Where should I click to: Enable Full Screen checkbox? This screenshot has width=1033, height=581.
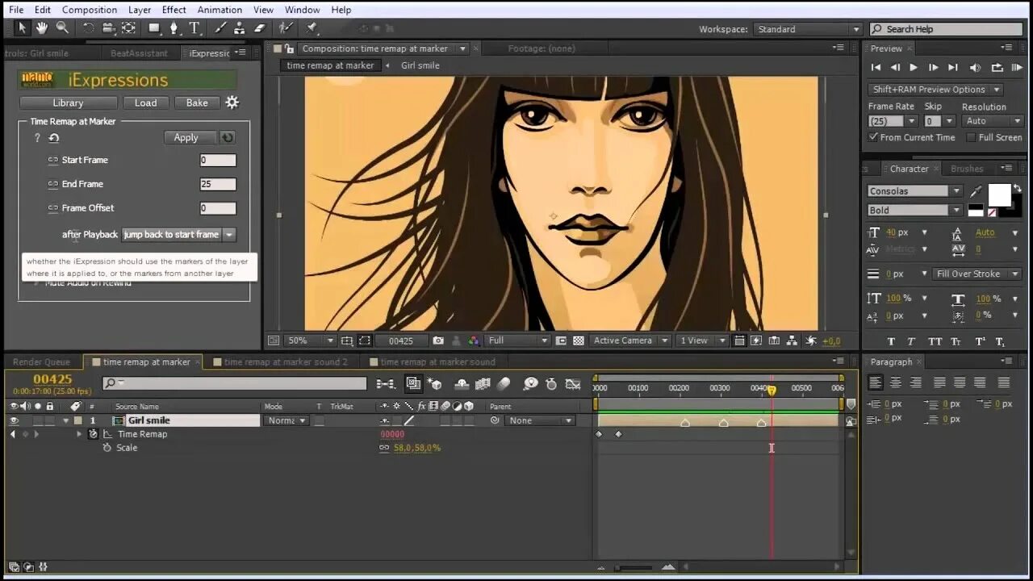pyautogui.click(x=971, y=137)
